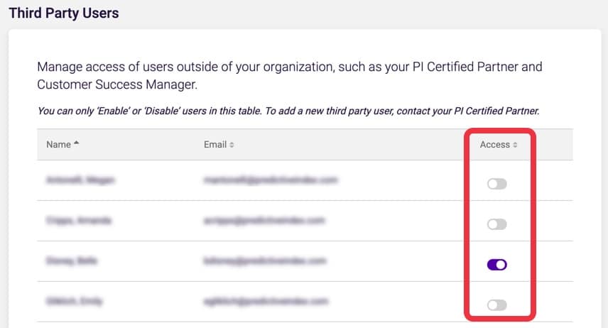The image size is (608, 328).
Task: Disable the purple enabled access toggle
Action: [497, 264]
